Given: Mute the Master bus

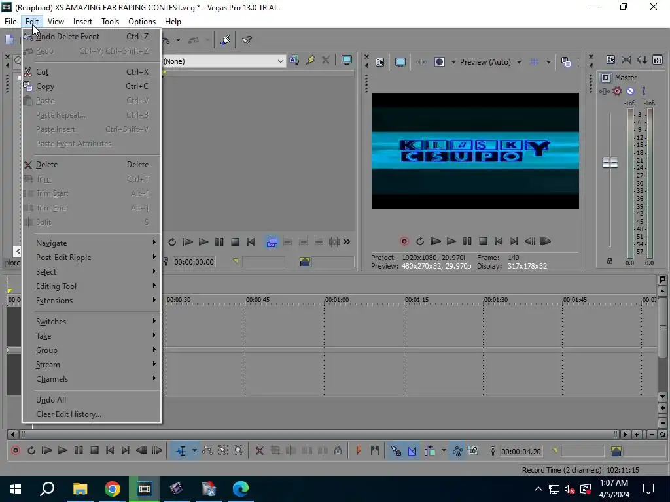Looking at the screenshot, I should 630,92.
